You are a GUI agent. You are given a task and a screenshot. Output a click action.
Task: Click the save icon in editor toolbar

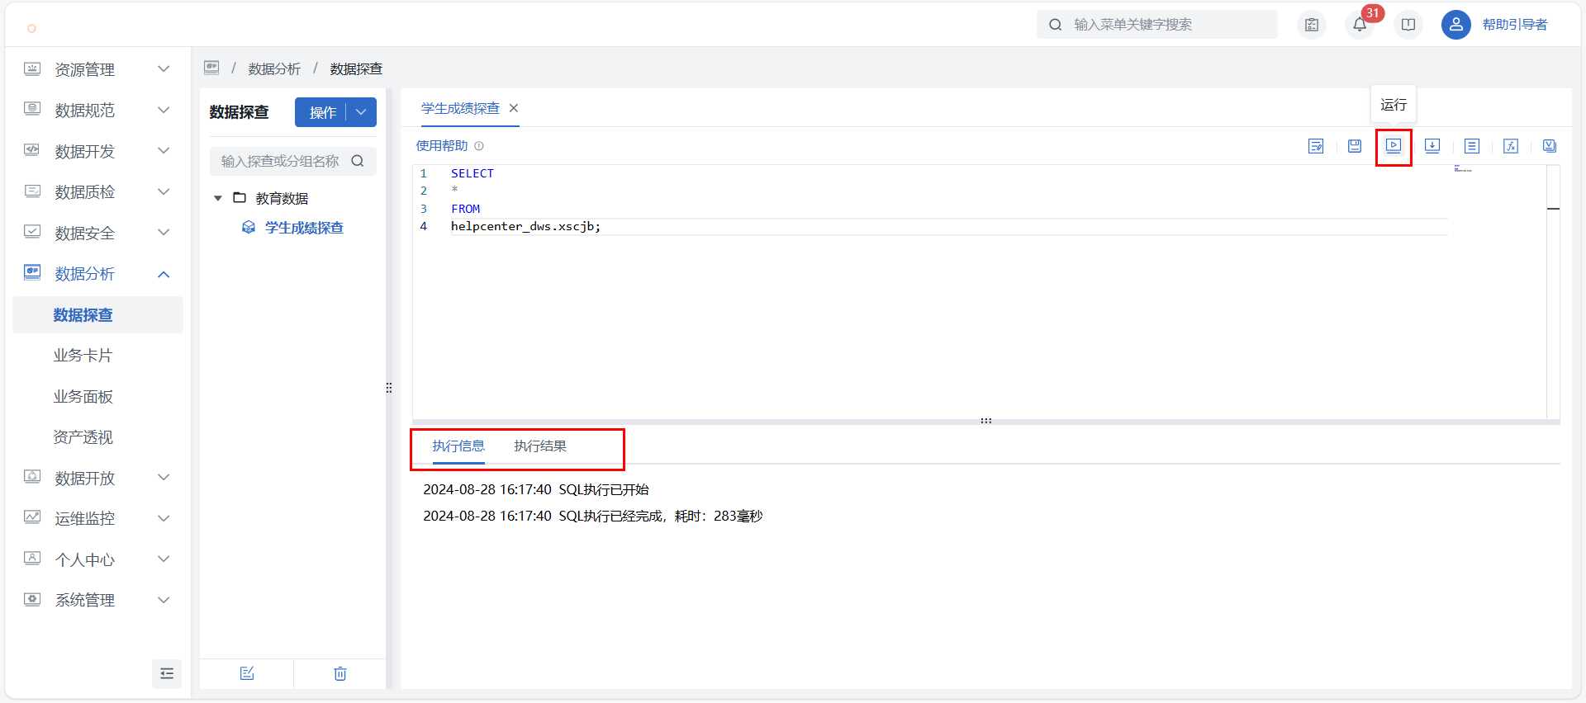coord(1355,146)
